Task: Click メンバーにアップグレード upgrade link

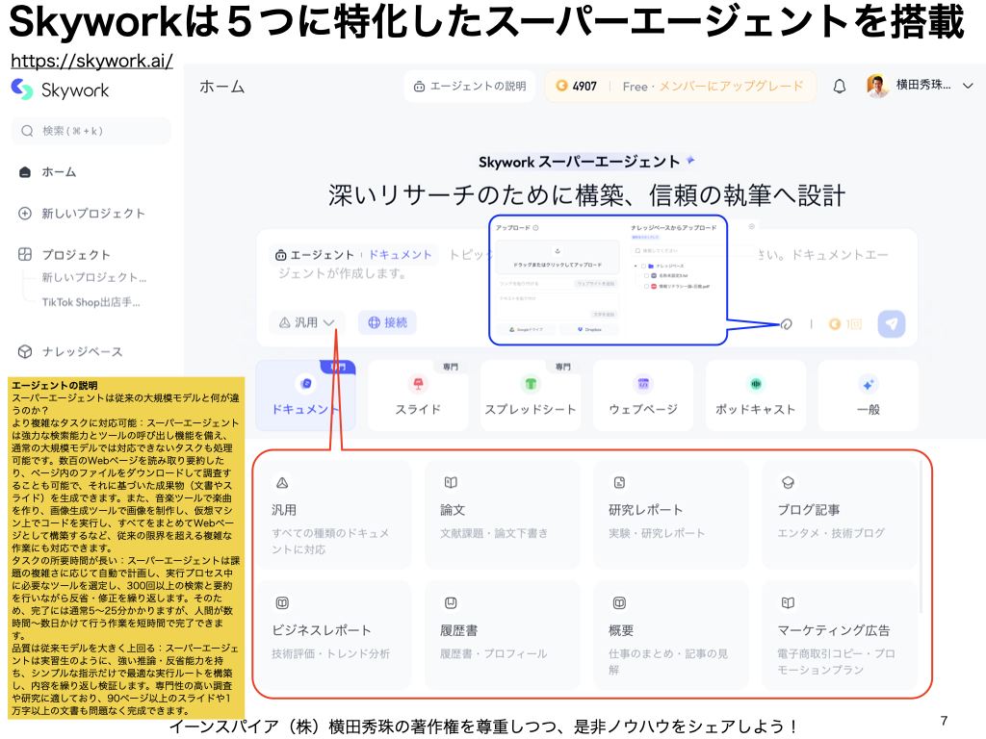Action: coord(731,86)
